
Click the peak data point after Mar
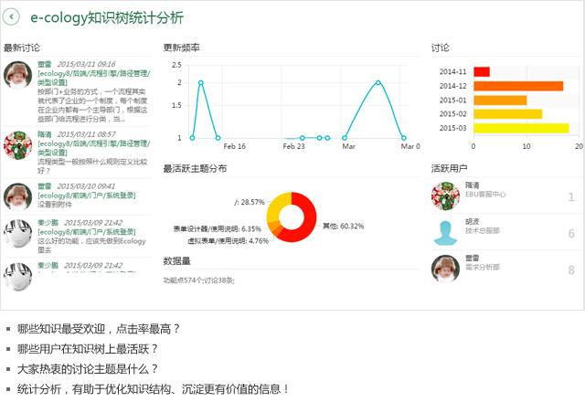(x=378, y=83)
